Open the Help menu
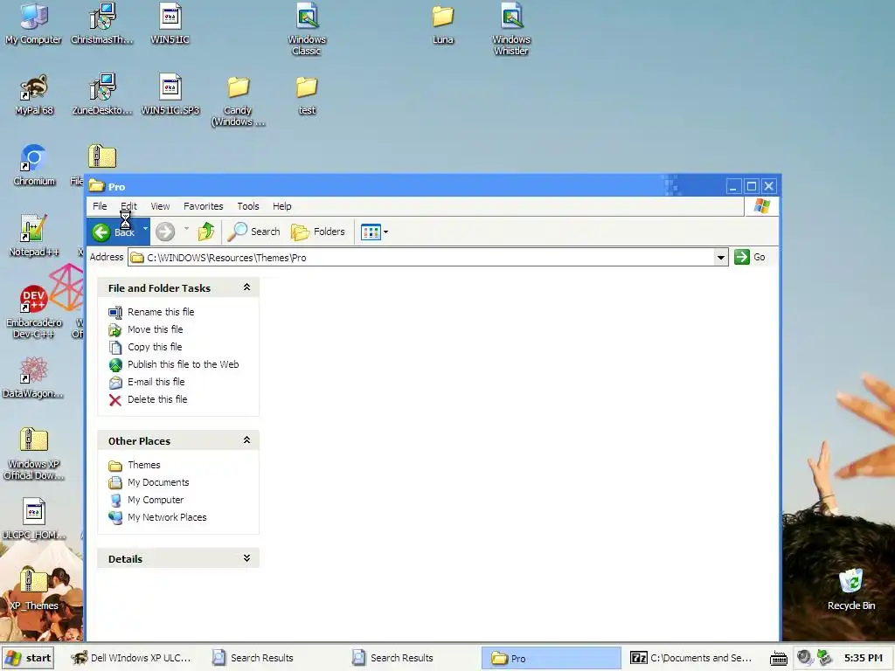The width and height of the screenshot is (895, 671). click(x=282, y=206)
